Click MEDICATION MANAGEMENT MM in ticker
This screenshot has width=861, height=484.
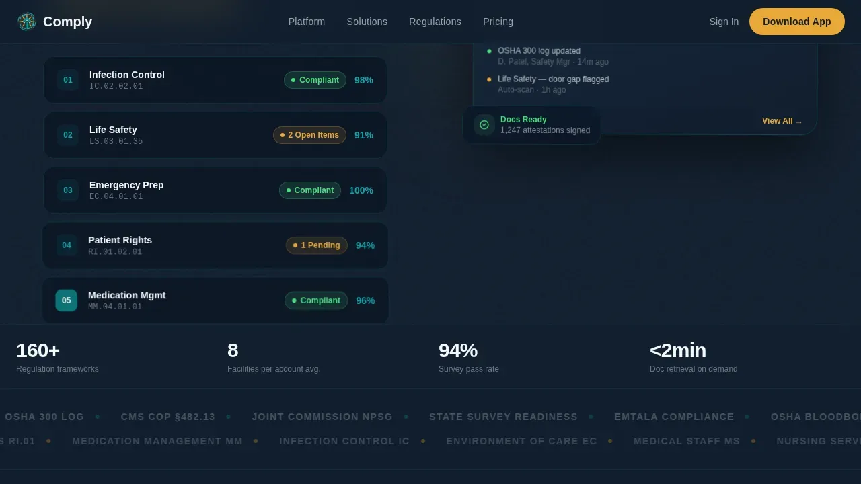pyautogui.click(x=157, y=441)
